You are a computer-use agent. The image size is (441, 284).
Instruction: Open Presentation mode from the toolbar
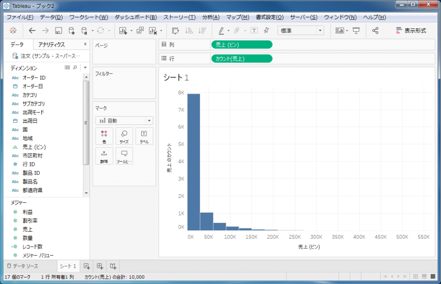(356, 31)
